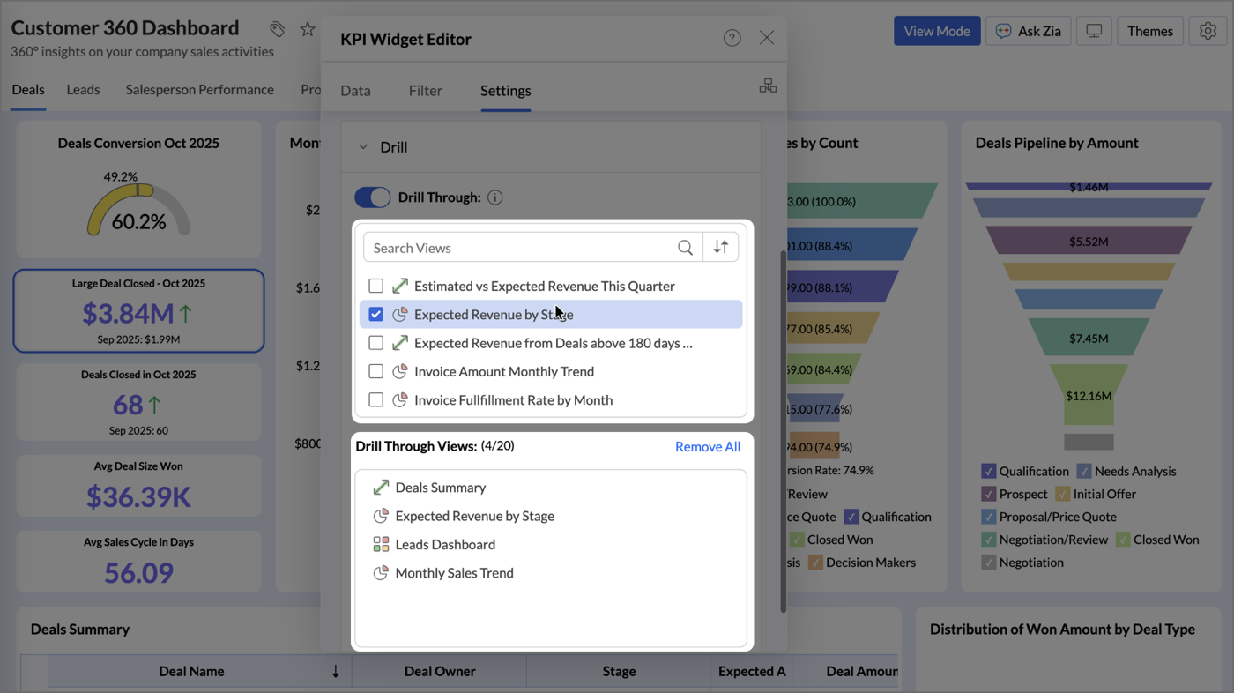Uncheck Expected Revenue by Stage checkbox
The image size is (1234, 693).
[x=376, y=315]
